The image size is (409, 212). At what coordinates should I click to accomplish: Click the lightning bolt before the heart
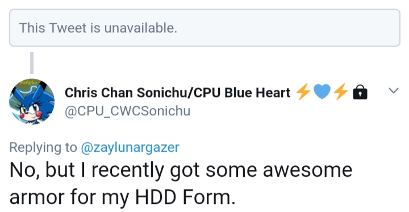303,92
